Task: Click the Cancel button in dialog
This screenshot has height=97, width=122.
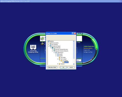Action: [71, 67]
